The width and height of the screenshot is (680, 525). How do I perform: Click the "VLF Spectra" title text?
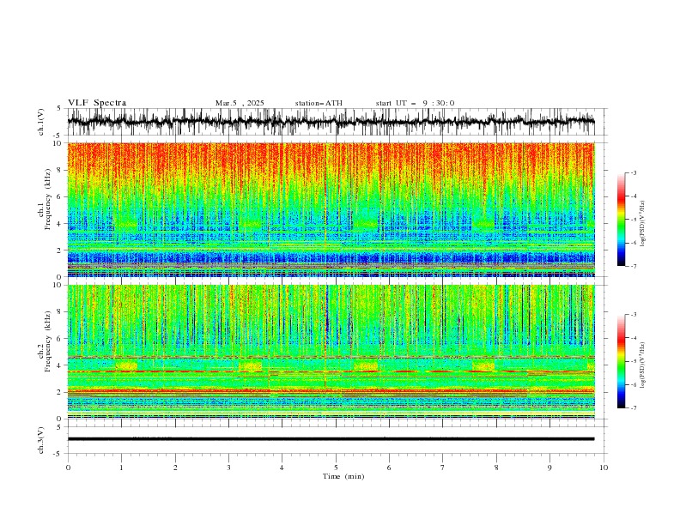click(97, 103)
